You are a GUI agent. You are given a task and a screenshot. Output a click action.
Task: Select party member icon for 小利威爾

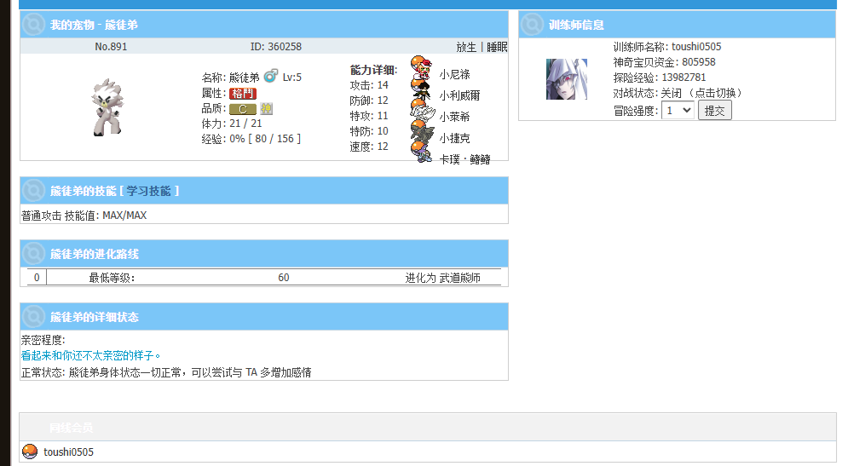click(x=421, y=89)
